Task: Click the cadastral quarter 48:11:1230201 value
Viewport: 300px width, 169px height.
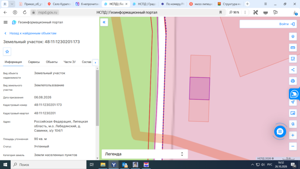Action: click(x=45, y=113)
